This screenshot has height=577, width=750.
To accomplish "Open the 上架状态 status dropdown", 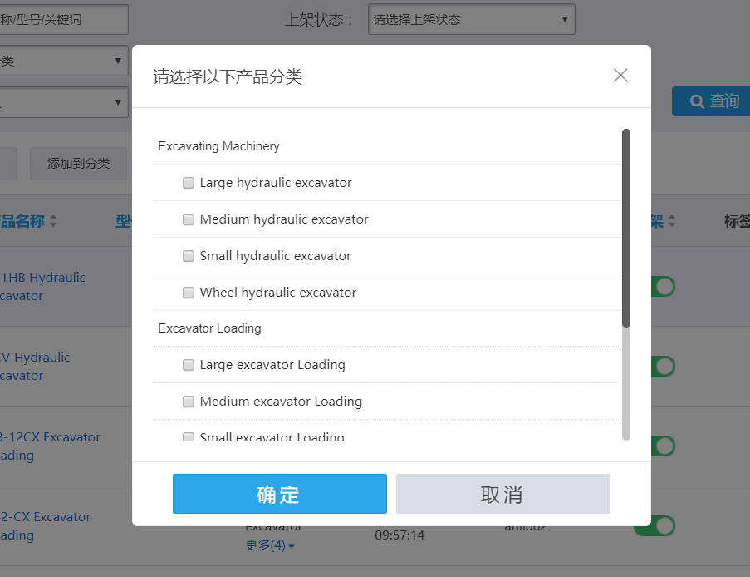I will click(471, 19).
